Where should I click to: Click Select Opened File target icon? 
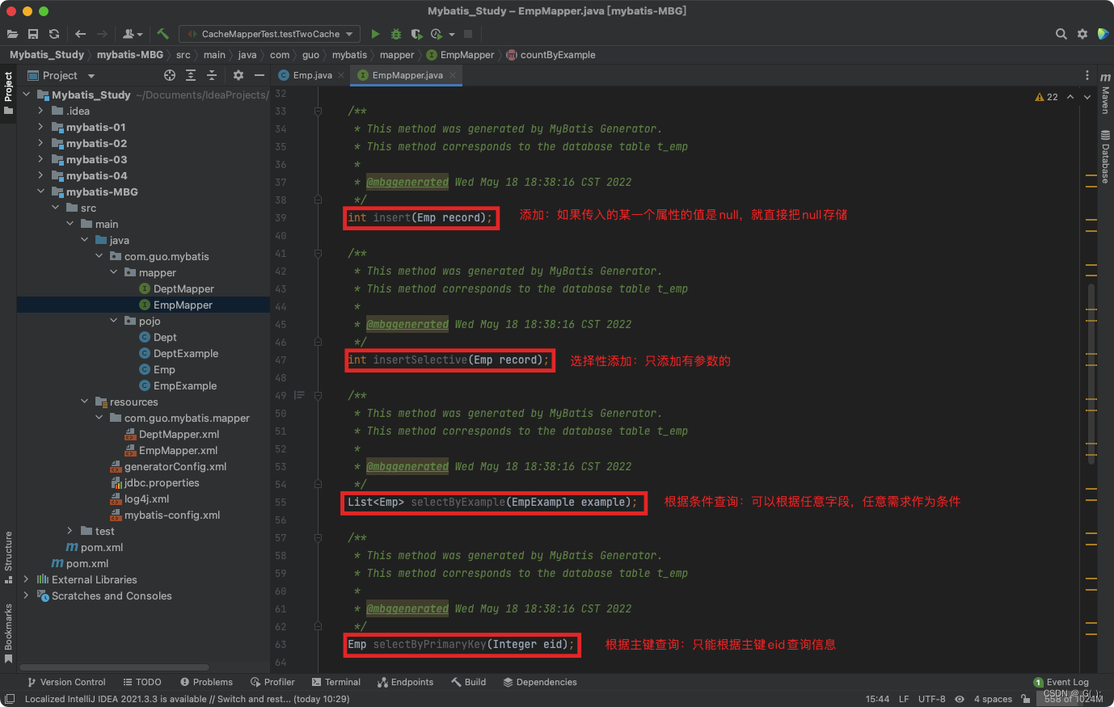point(170,75)
